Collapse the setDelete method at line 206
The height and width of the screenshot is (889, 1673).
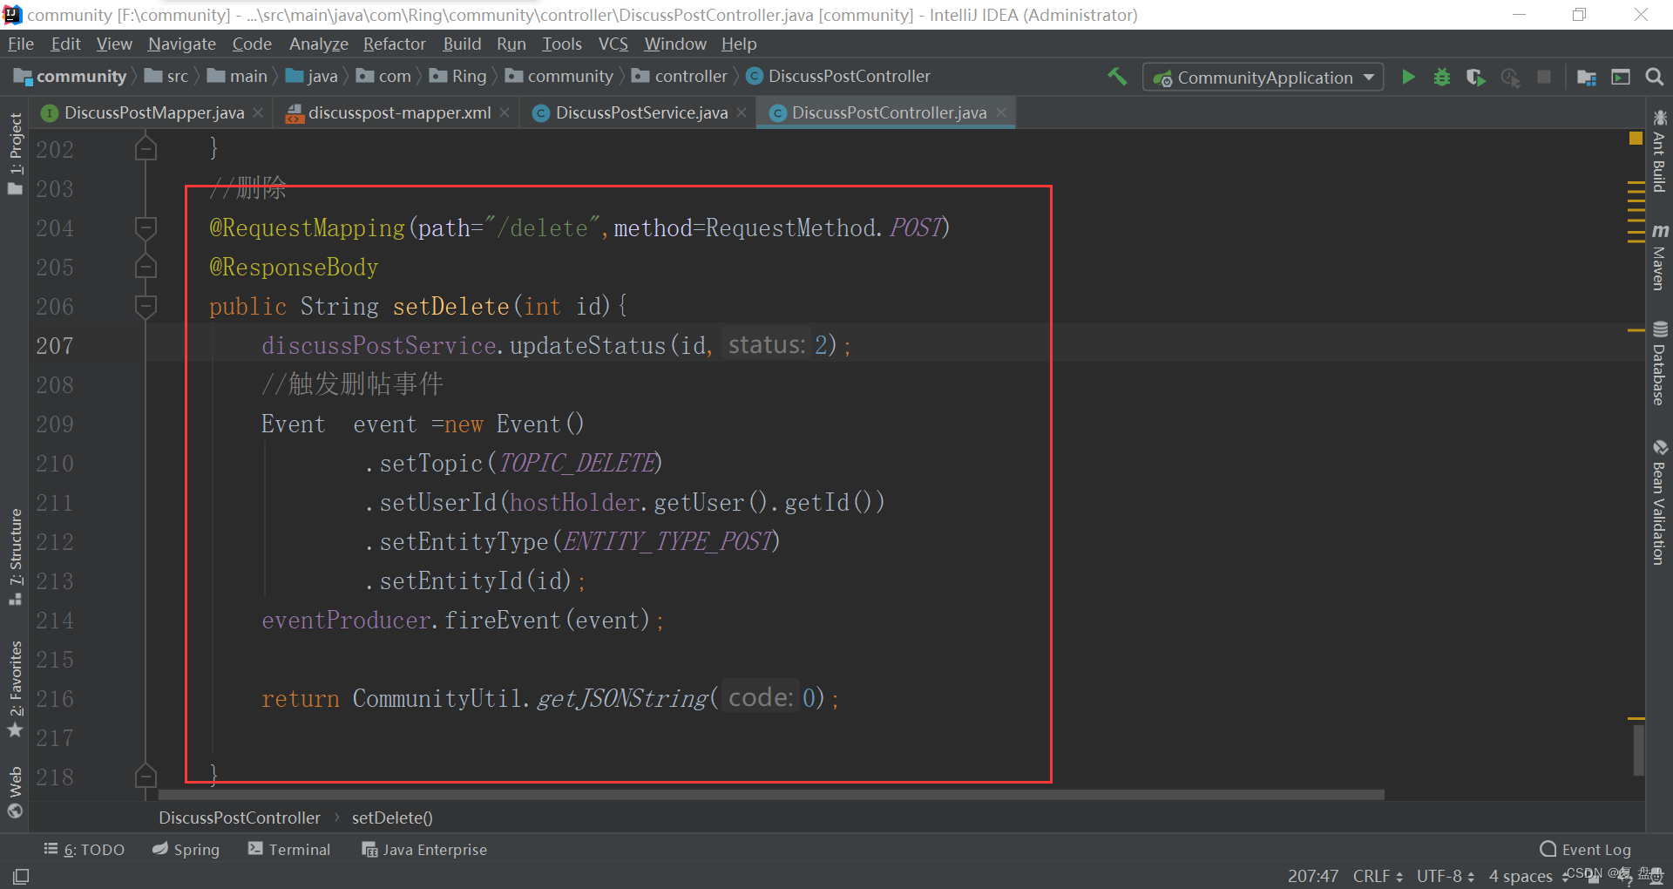pyautogui.click(x=146, y=307)
